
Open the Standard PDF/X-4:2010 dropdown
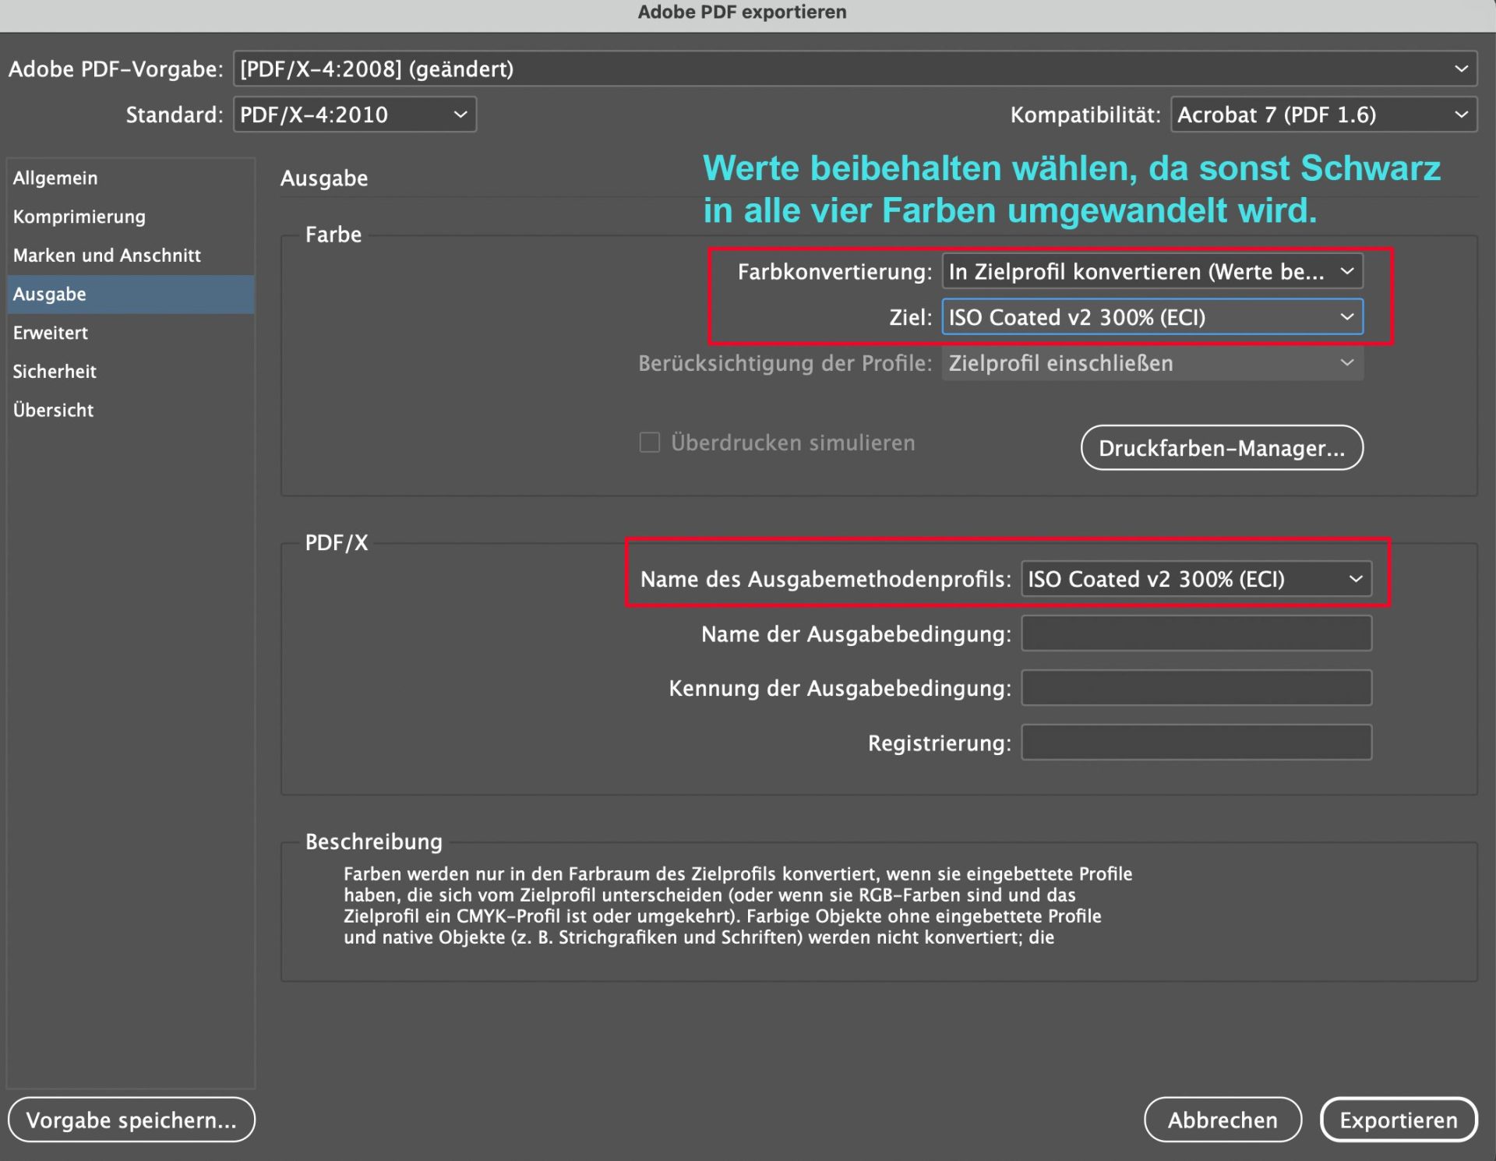pos(355,115)
